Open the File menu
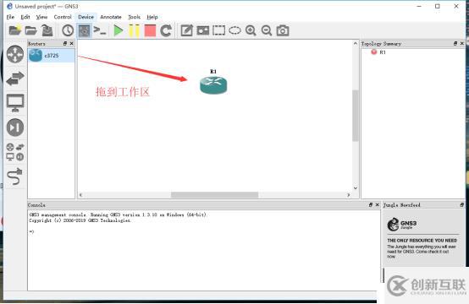The height and width of the screenshot is (304, 469). (x=10, y=17)
